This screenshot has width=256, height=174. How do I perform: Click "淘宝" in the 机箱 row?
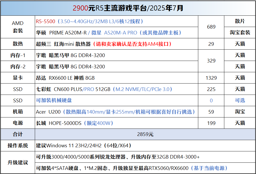pos(240,112)
